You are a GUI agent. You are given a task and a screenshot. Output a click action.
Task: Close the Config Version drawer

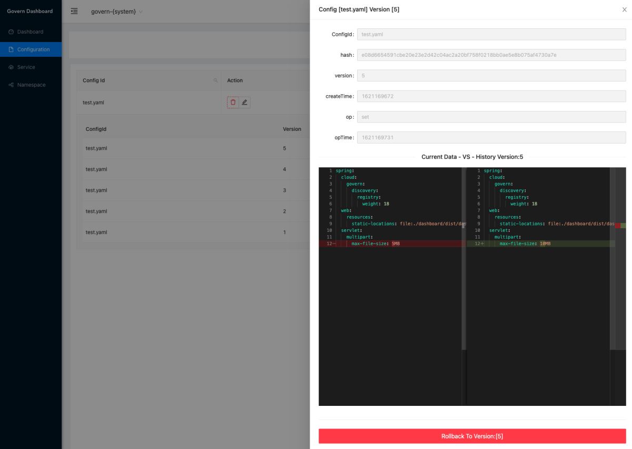(x=624, y=9)
